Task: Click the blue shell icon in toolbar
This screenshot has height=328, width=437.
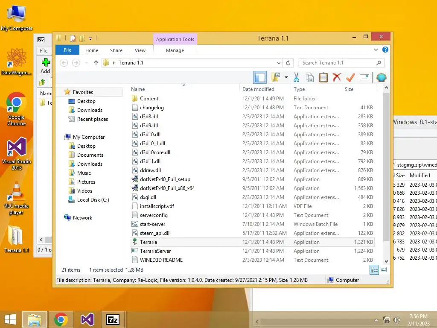Action: (x=381, y=77)
